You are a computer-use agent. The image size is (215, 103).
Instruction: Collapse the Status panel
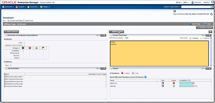pos(111,68)
